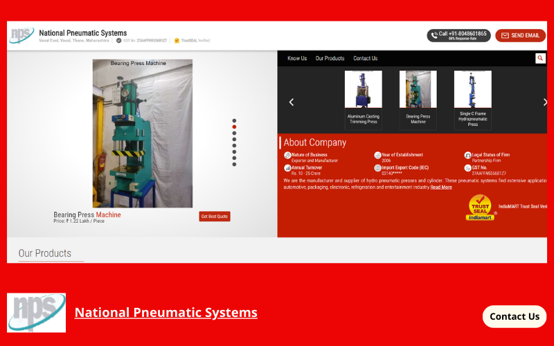This screenshot has height=346, width=554.
Task: Click the 'Partnership Firm' text
Action: pyautogui.click(x=486, y=161)
